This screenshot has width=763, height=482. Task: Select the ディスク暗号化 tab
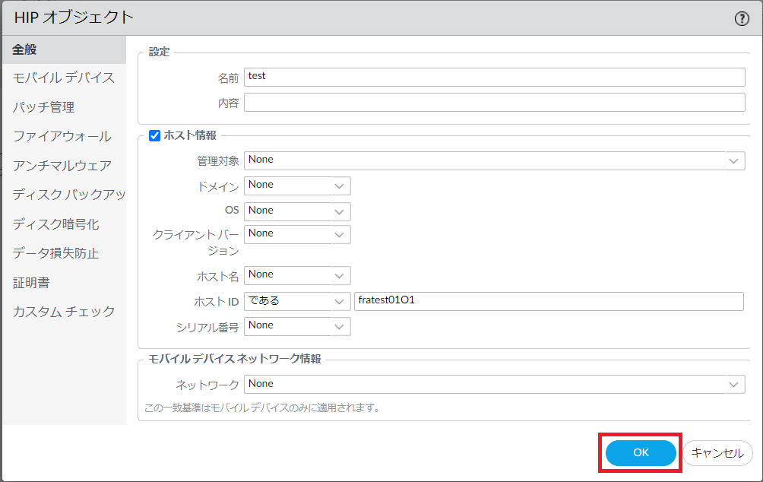tap(55, 224)
